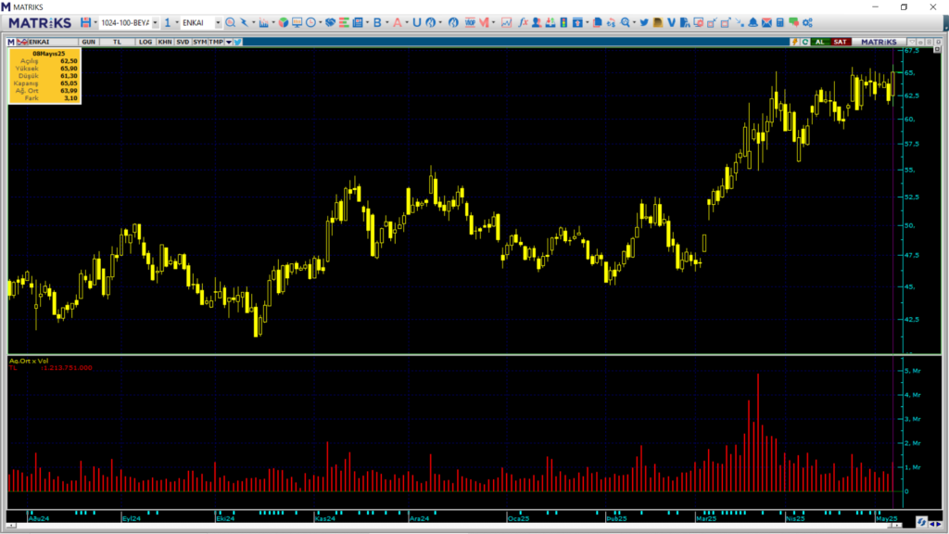The width and height of the screenshot is (949, 534).
Task: Open the fx formula icon
Action: click(524, 22)
